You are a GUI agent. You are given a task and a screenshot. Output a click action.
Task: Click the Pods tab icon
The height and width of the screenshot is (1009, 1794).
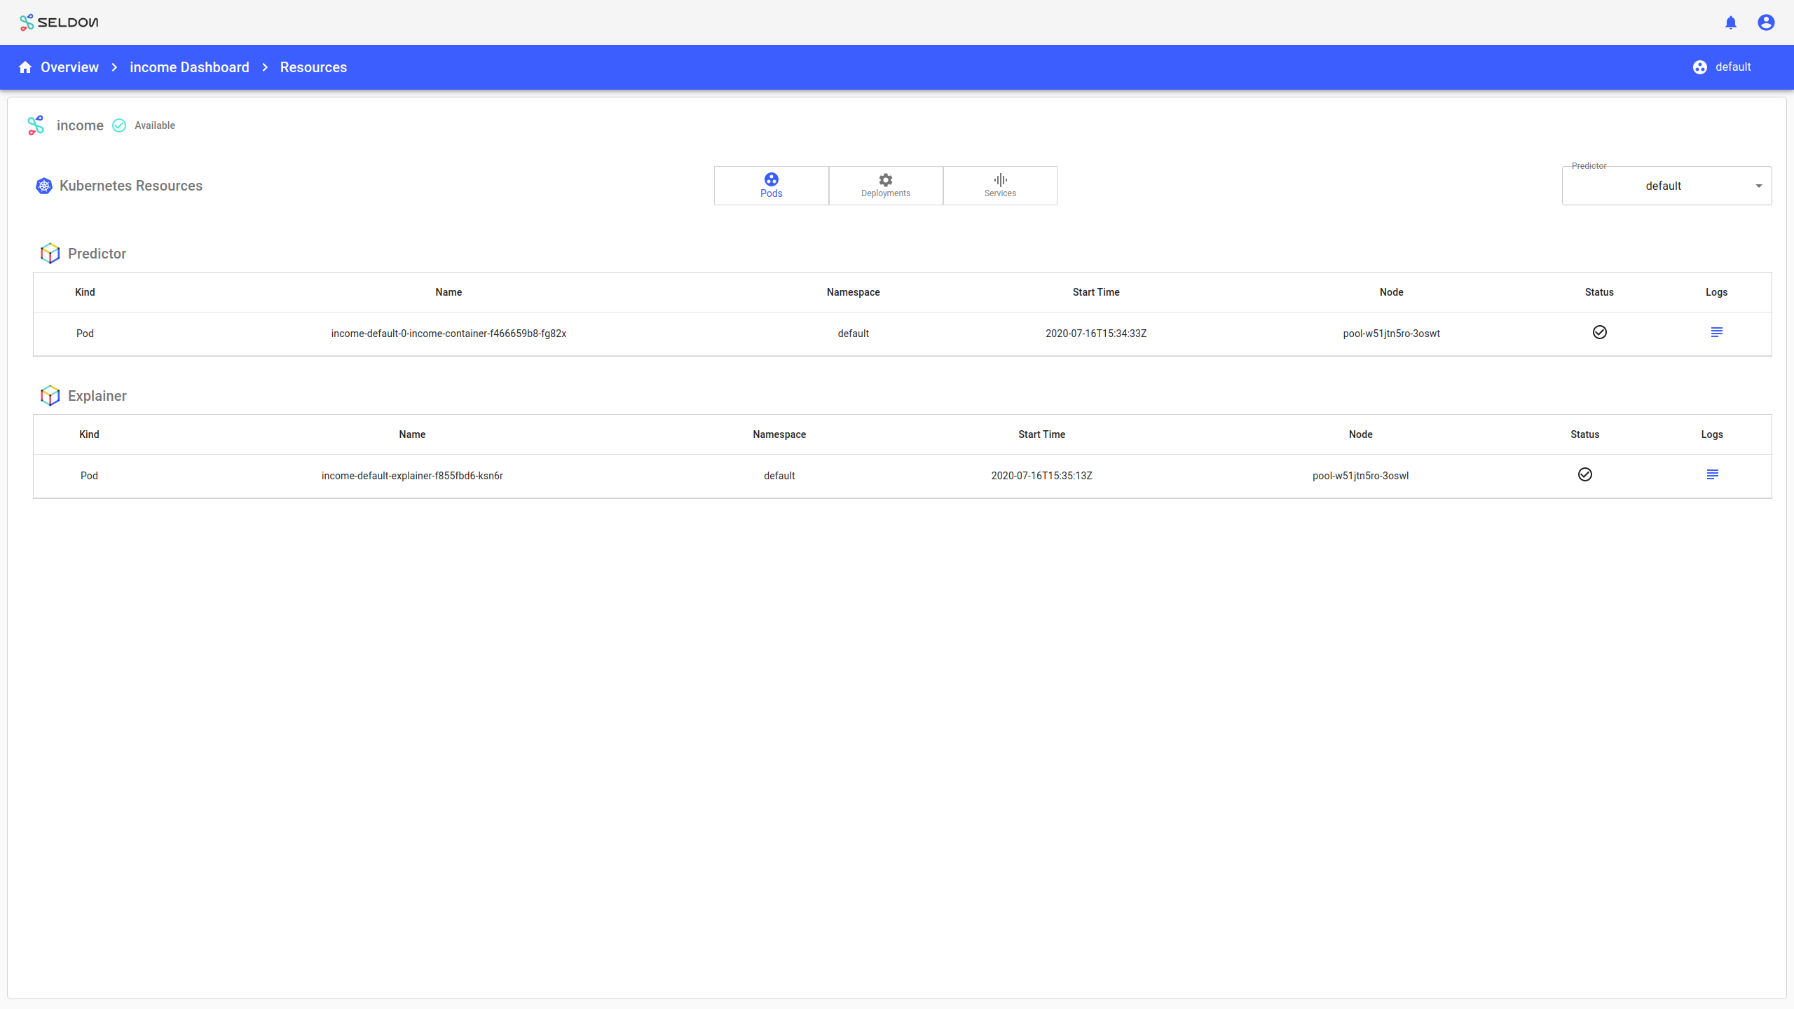[x=770, y=179]
